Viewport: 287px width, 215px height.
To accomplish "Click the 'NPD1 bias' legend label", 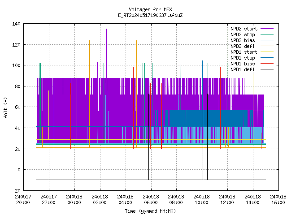I will [243, 64].
